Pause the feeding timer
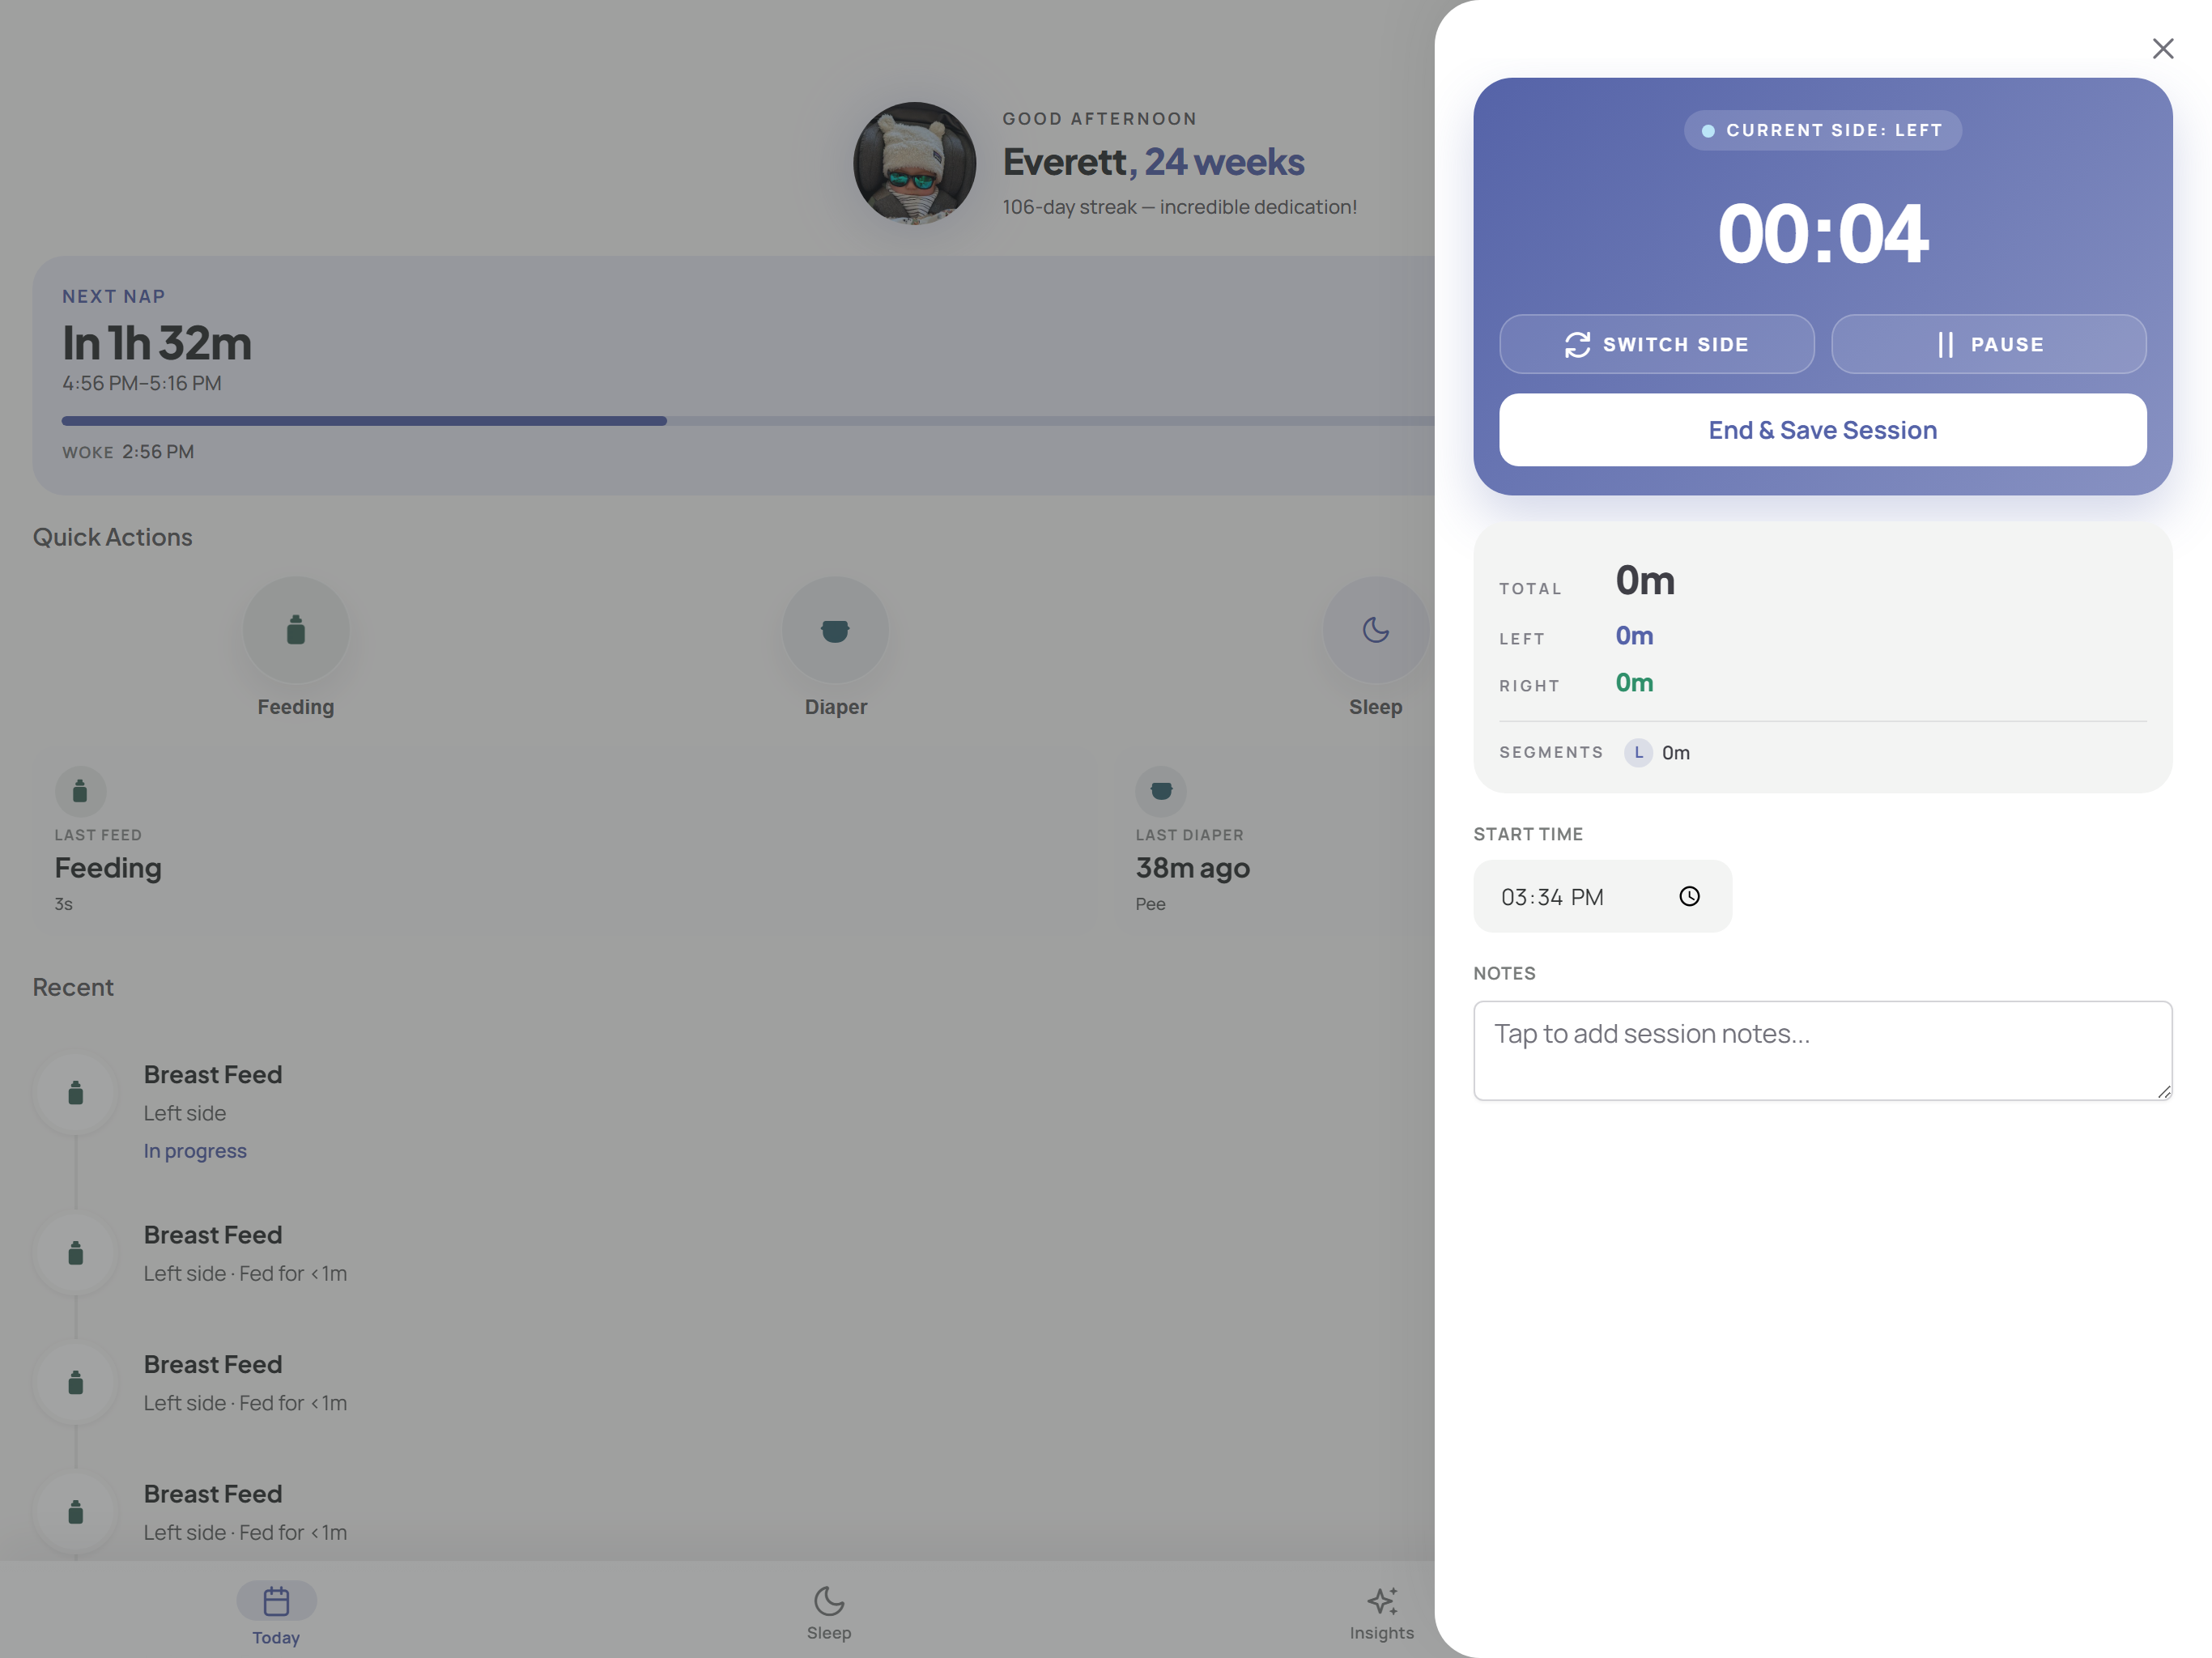This screenshot has width=2212, height=1658. [1988, 344]
